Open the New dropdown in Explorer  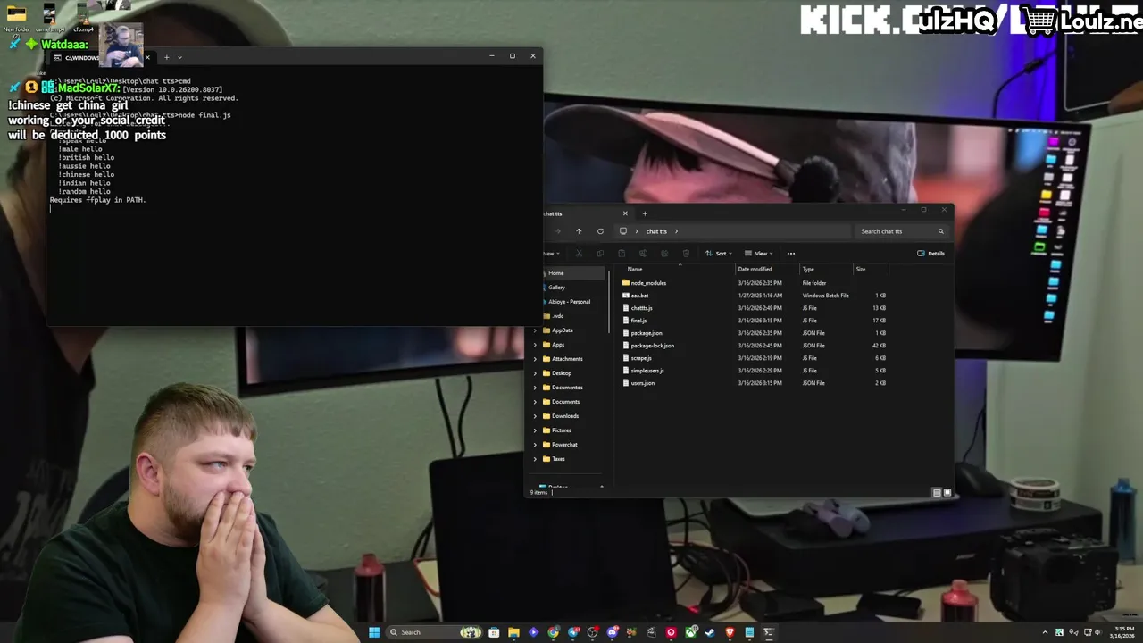click(551, 254)
